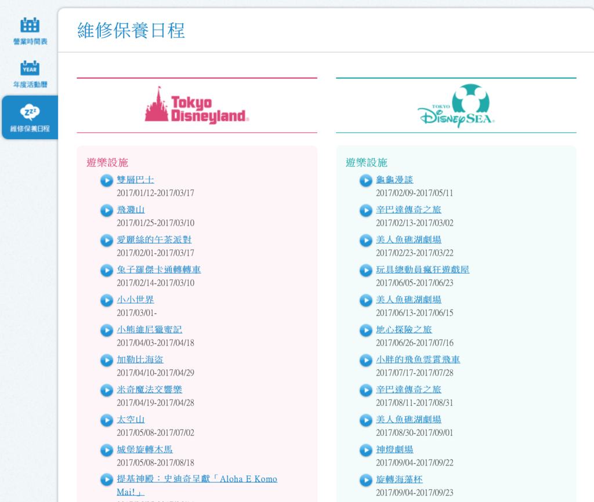Open the 營業時間表 calendar icon in sidebar
This screenshot has width=594, height=502.
click(x=30, y=26)
